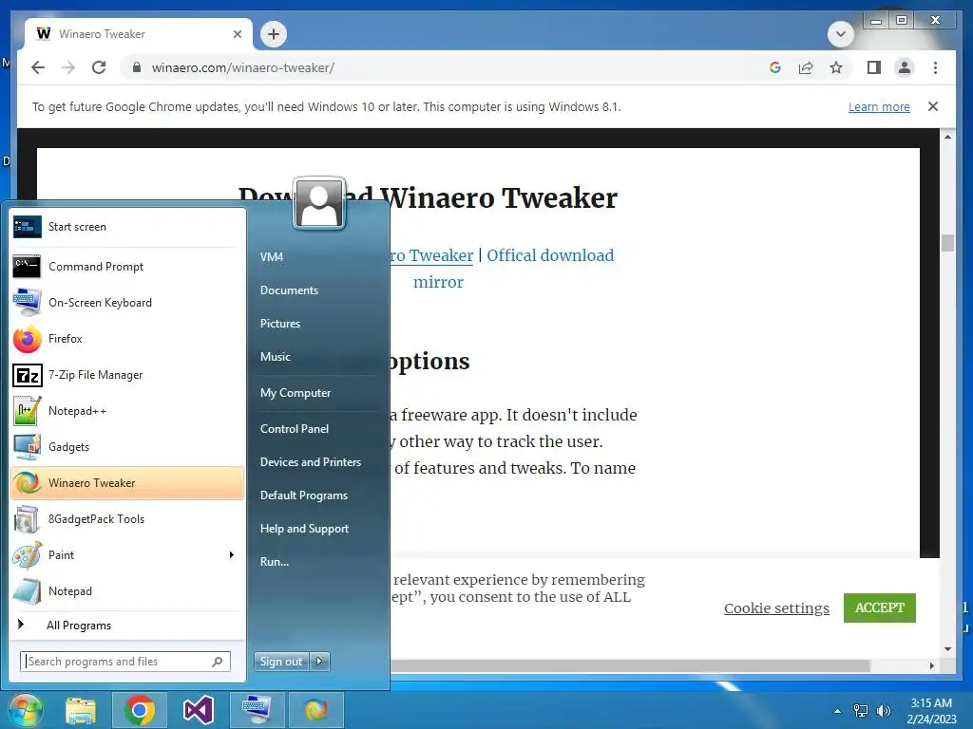973x729 pixels.
Task: Click the network tray icon
Action: coord(861,711)
